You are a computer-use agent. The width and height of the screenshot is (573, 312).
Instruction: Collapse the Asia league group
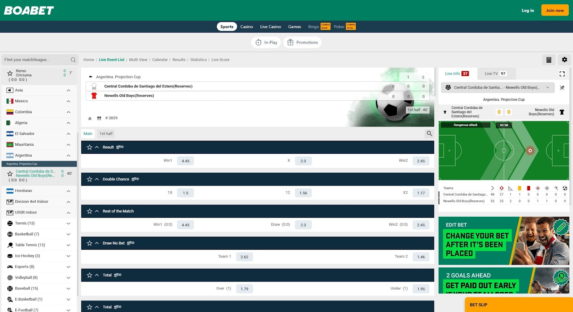[x=68, y=90]
